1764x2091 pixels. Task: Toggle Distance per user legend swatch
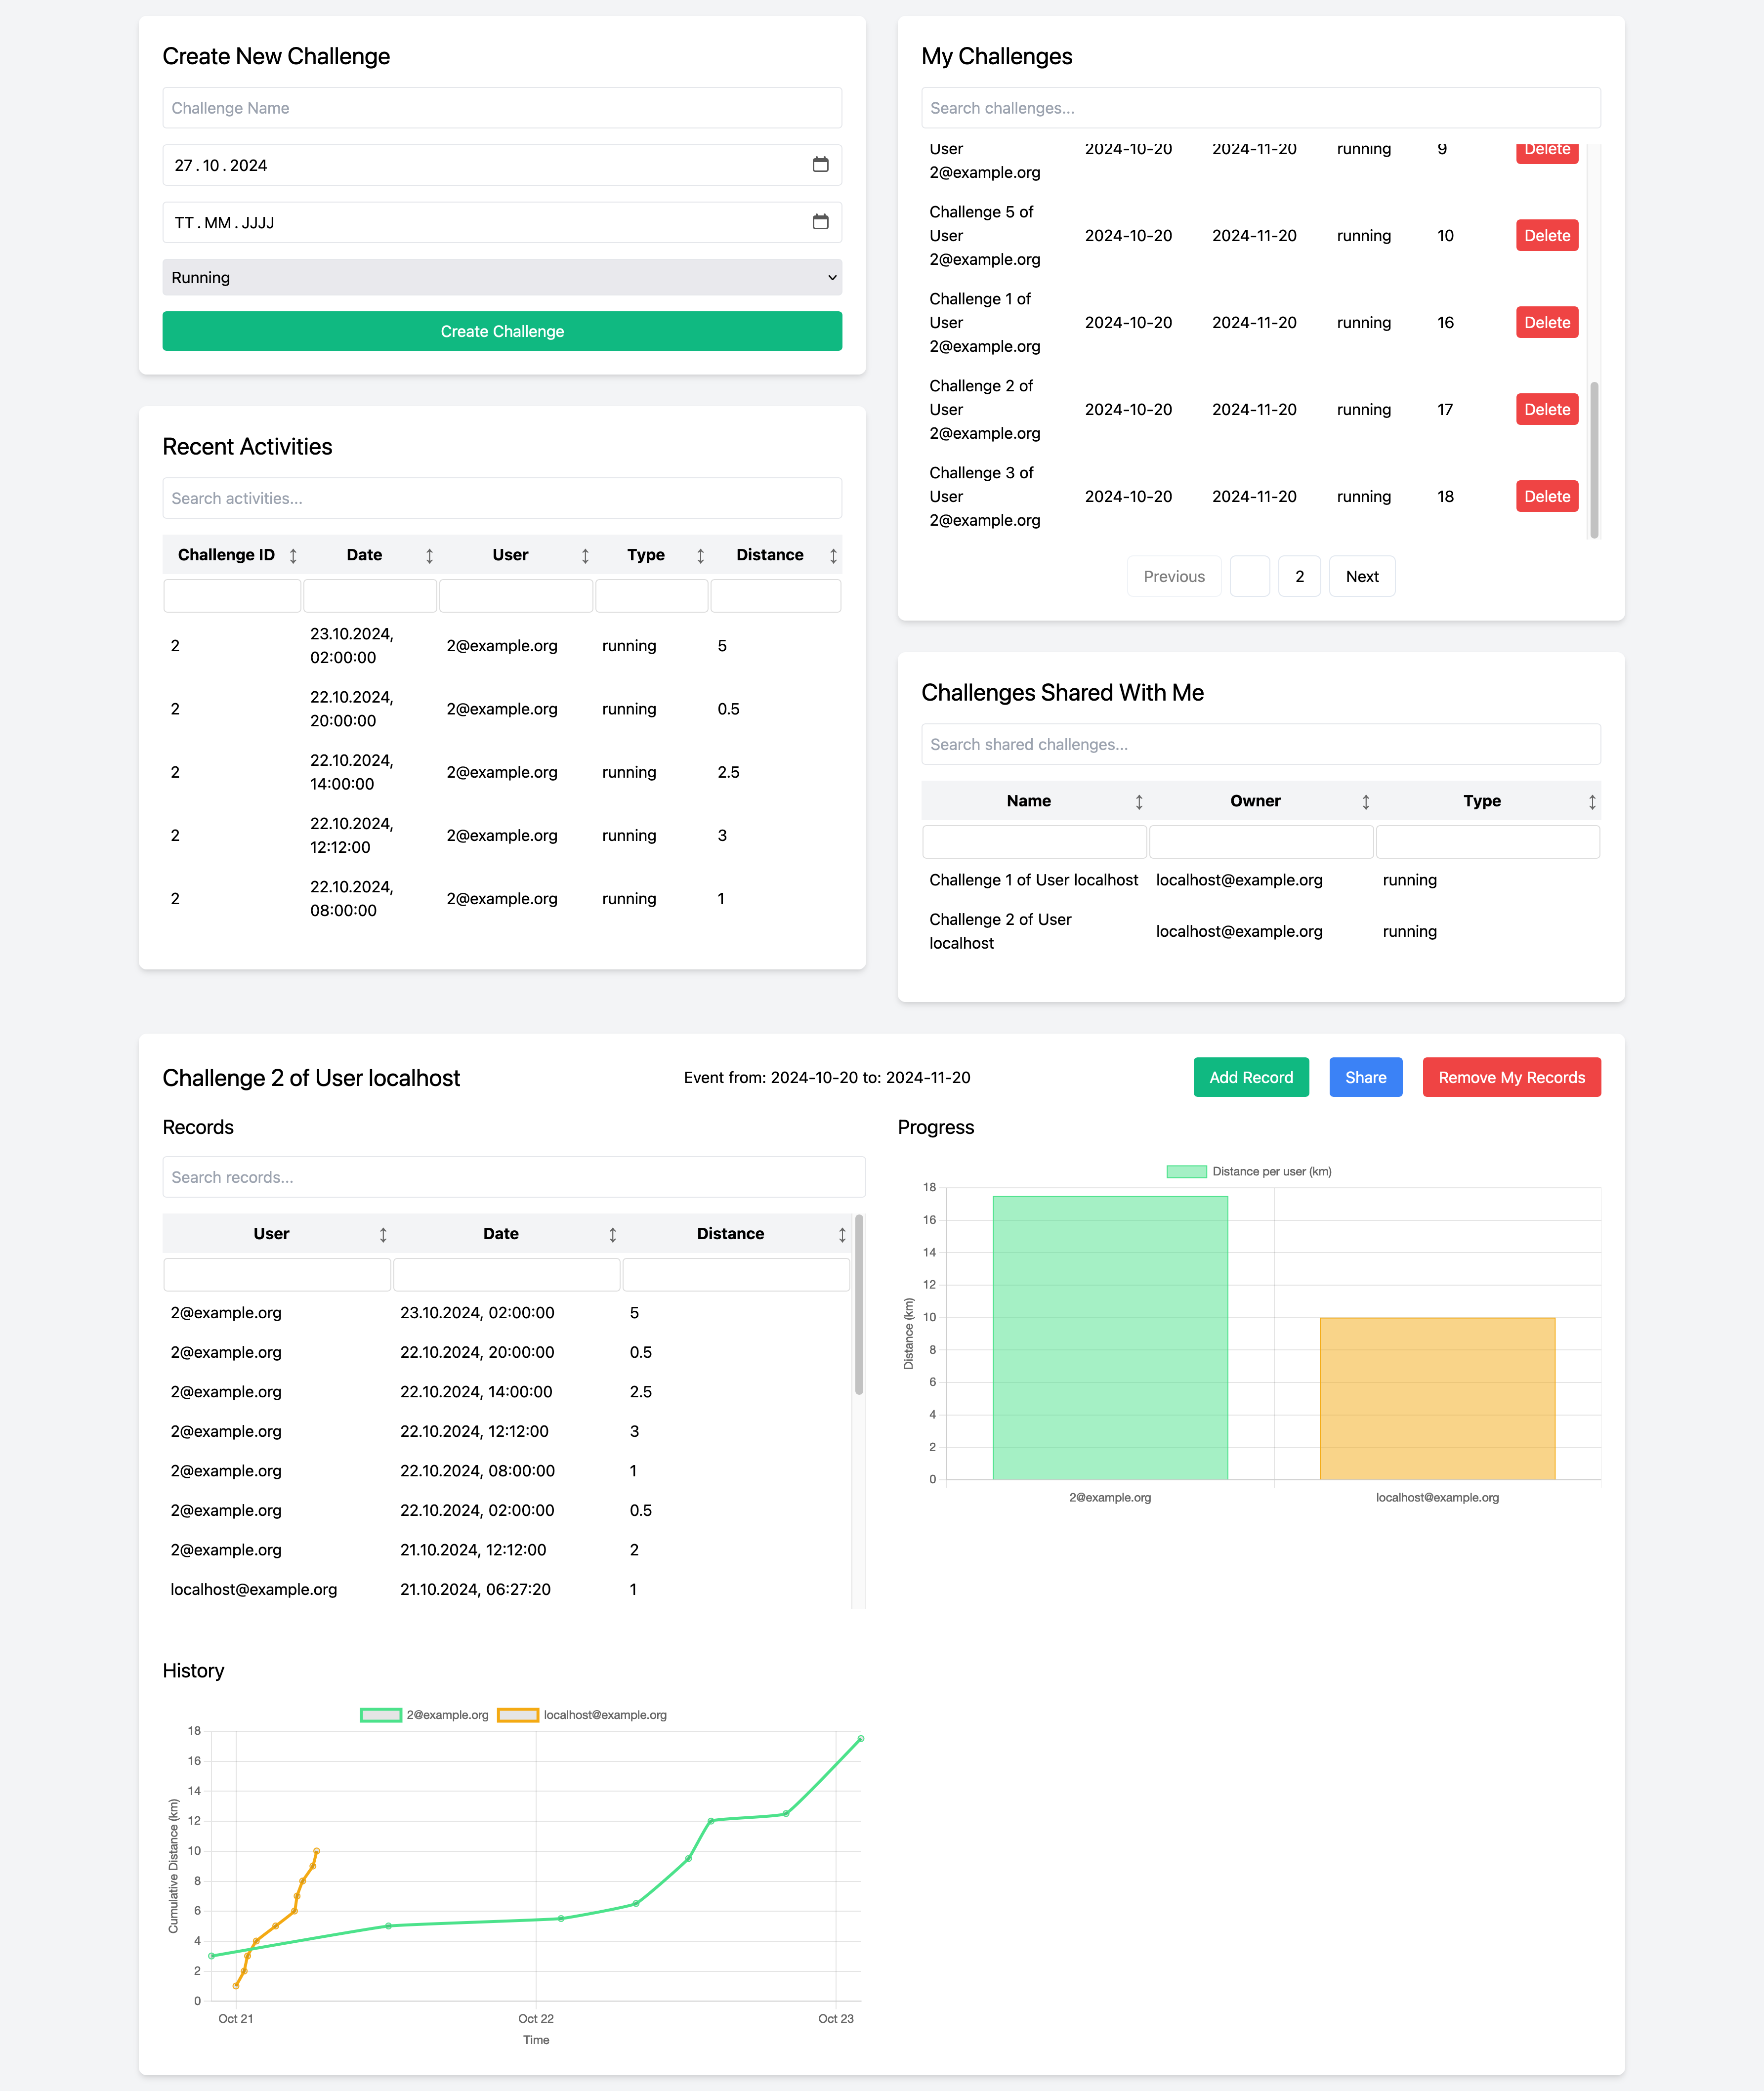click(1186, 1171)
